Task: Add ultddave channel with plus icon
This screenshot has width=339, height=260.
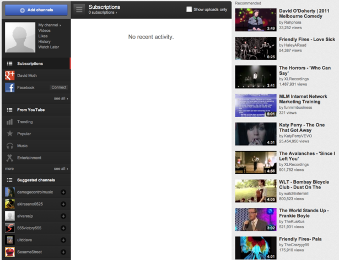Action: pos(63,240)
